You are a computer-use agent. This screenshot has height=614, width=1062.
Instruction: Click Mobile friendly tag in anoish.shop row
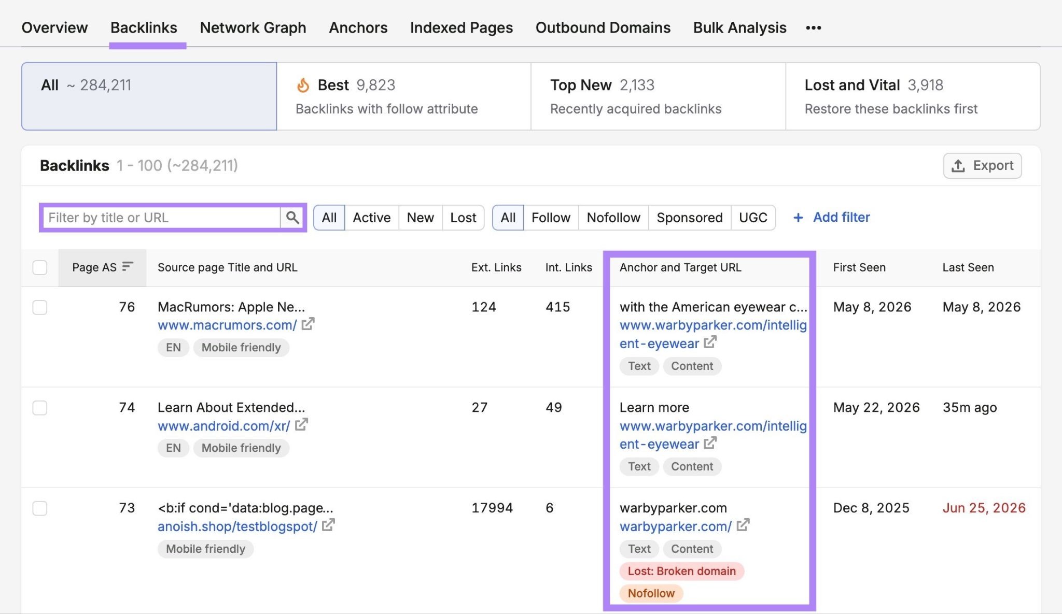[x=205, y=549]
